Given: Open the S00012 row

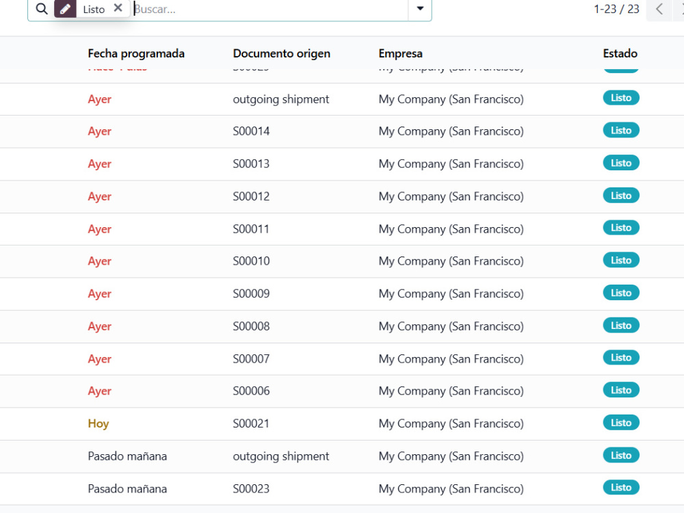Looking at the screenshot, I should [342, 197].
